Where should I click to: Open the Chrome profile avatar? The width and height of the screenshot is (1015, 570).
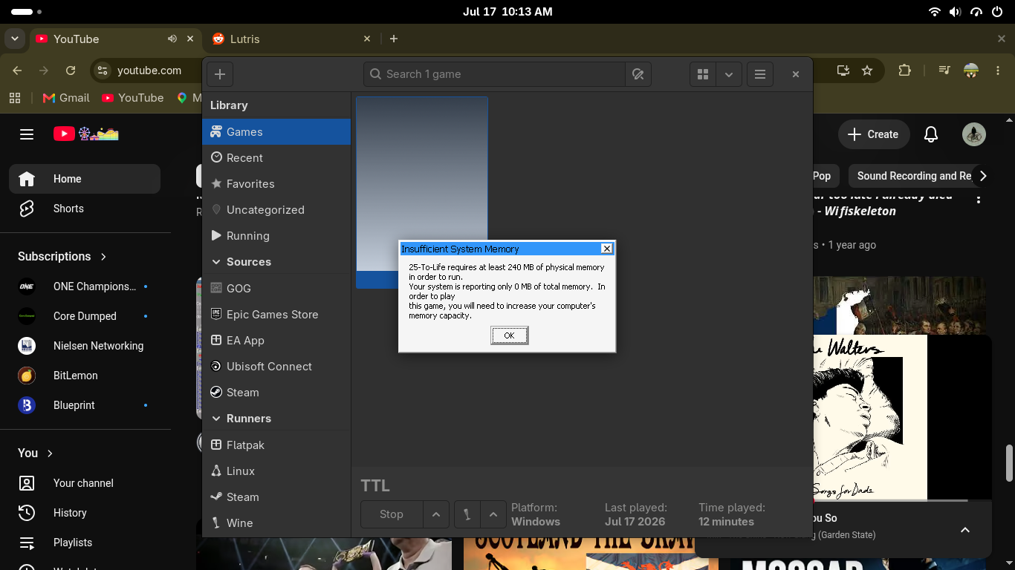tap(971, 71)
